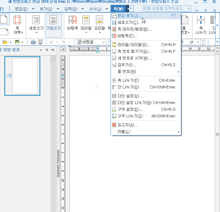Expand dropdown arrow next to 편집(E)
The width and height of the screenshot is (220, 212).
click(33, 9)
